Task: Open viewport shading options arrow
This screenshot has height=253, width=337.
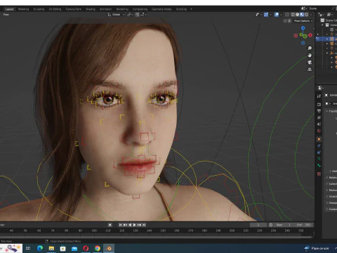Action: (x=311, y=15)
